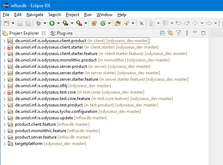
Task: Select de.uniol.inf.is.odysseus.update project
Action: [x=44, y=118]
